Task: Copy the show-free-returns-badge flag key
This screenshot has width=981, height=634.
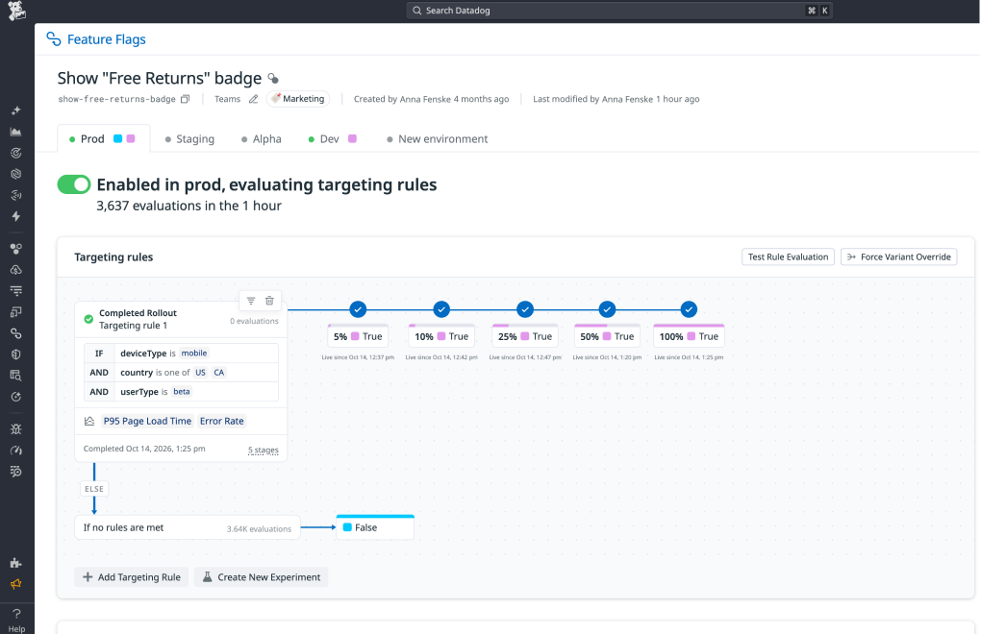Action: coord(186,99)
